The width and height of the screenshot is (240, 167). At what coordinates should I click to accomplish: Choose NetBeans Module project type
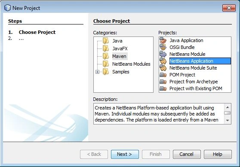(x=188, y=54)
